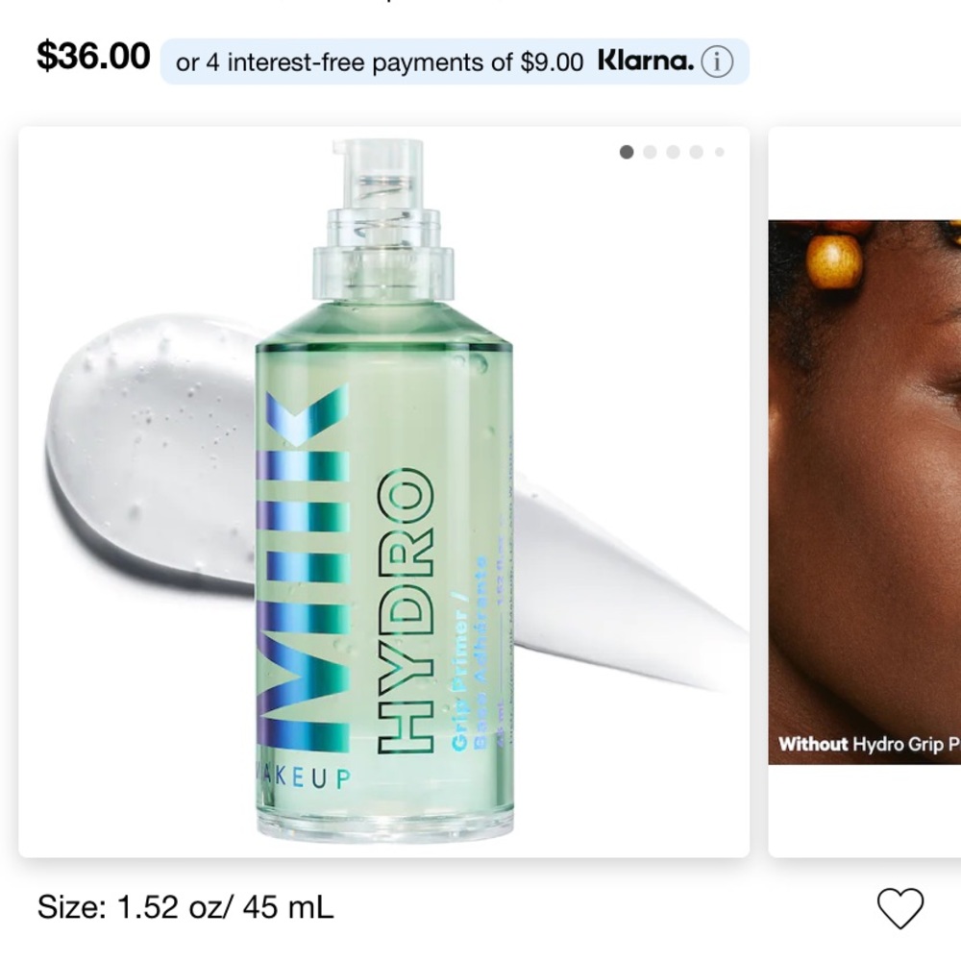
Task: Click the 'Without Hydro Grip' caption
Action: (869, 744)
